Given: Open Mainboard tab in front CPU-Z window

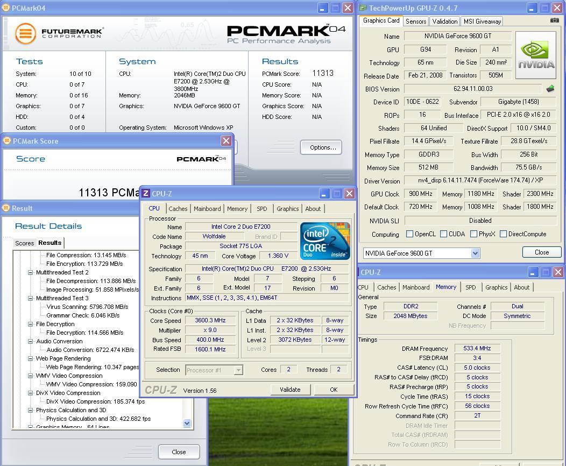Looking at the screenshot, I should [x=207, y=209].
